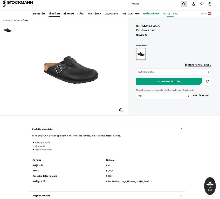The image size is (220, 199).
Task: Go to the Izpārdošana menu item
Action: (151, 14)
